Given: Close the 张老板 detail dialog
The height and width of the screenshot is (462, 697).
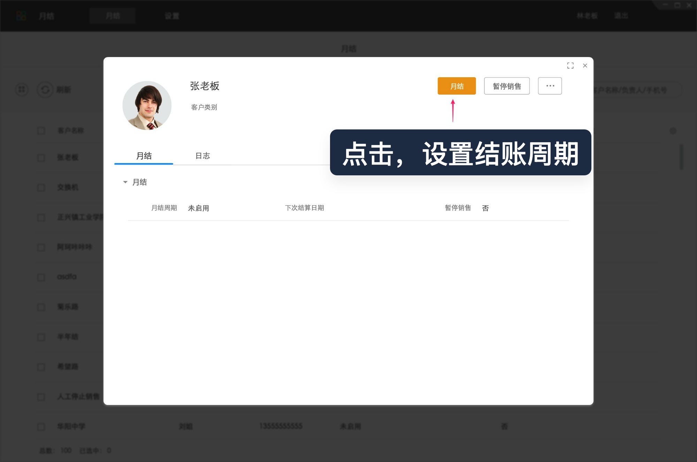Looking at the screenshot, I should click(585, 66).
